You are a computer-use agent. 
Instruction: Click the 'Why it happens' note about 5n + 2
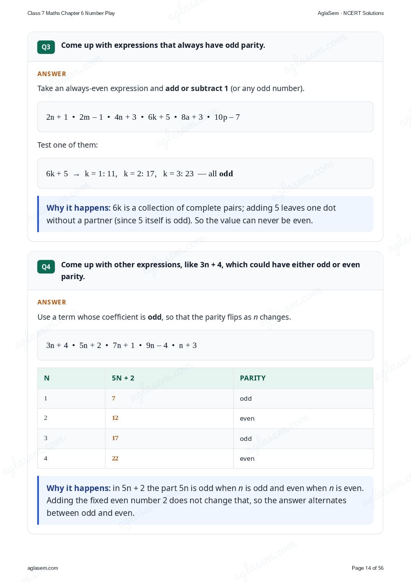(205, 500)
